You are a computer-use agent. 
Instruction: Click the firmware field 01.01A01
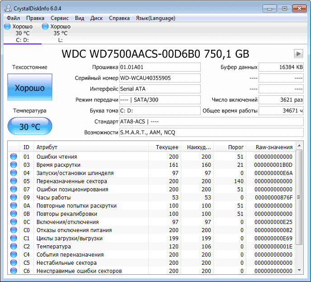click(x=160, y=67)
